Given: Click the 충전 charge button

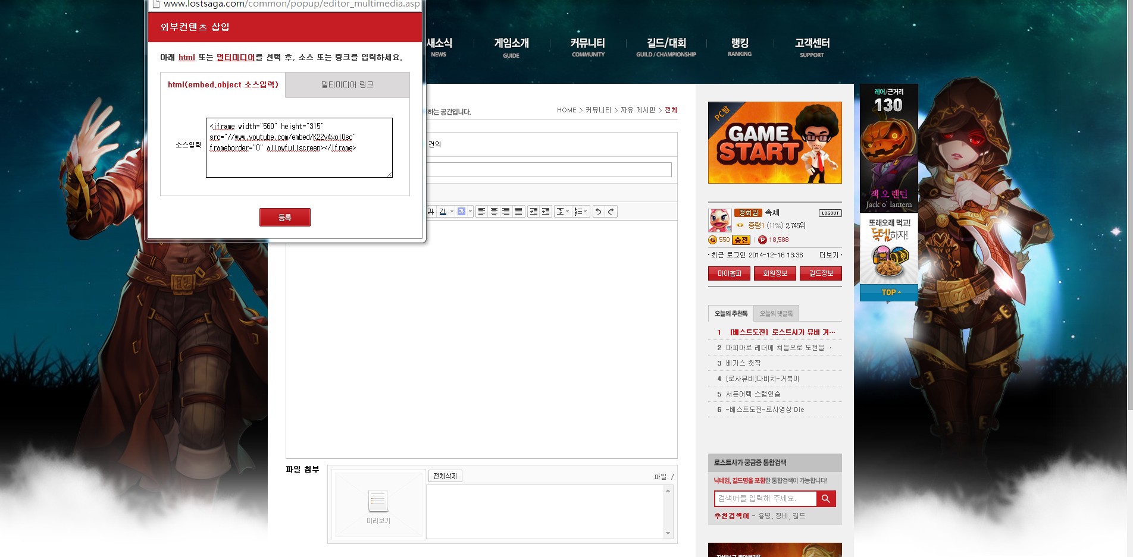Looking at the screenshot, I should (741, 240).
